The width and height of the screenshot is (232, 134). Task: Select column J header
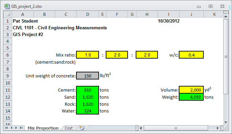pos(191,14)
